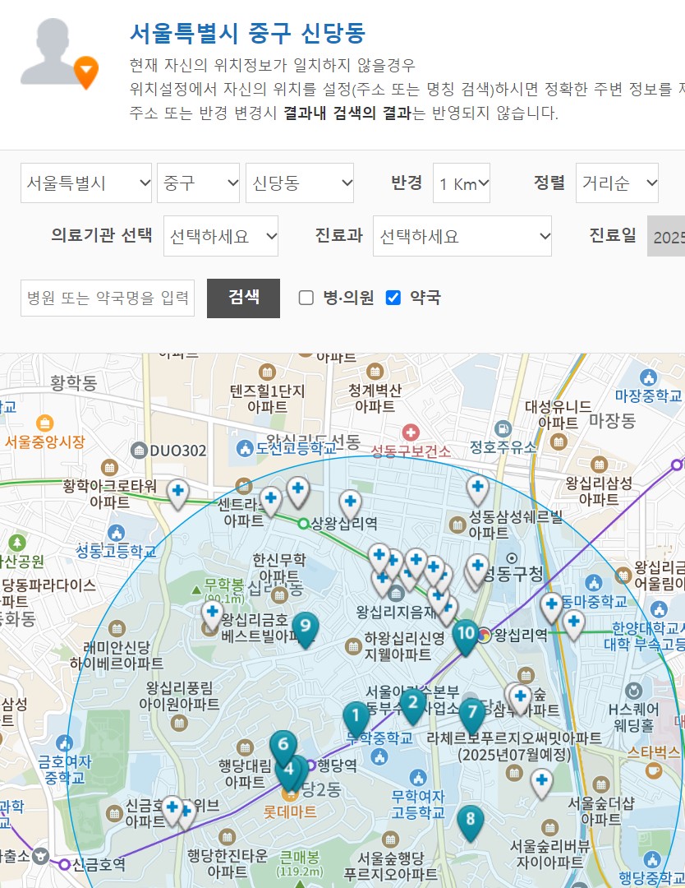Click the 무학여자 고등학교 school icon
The image size is (685, 888).
coord(418,778)
